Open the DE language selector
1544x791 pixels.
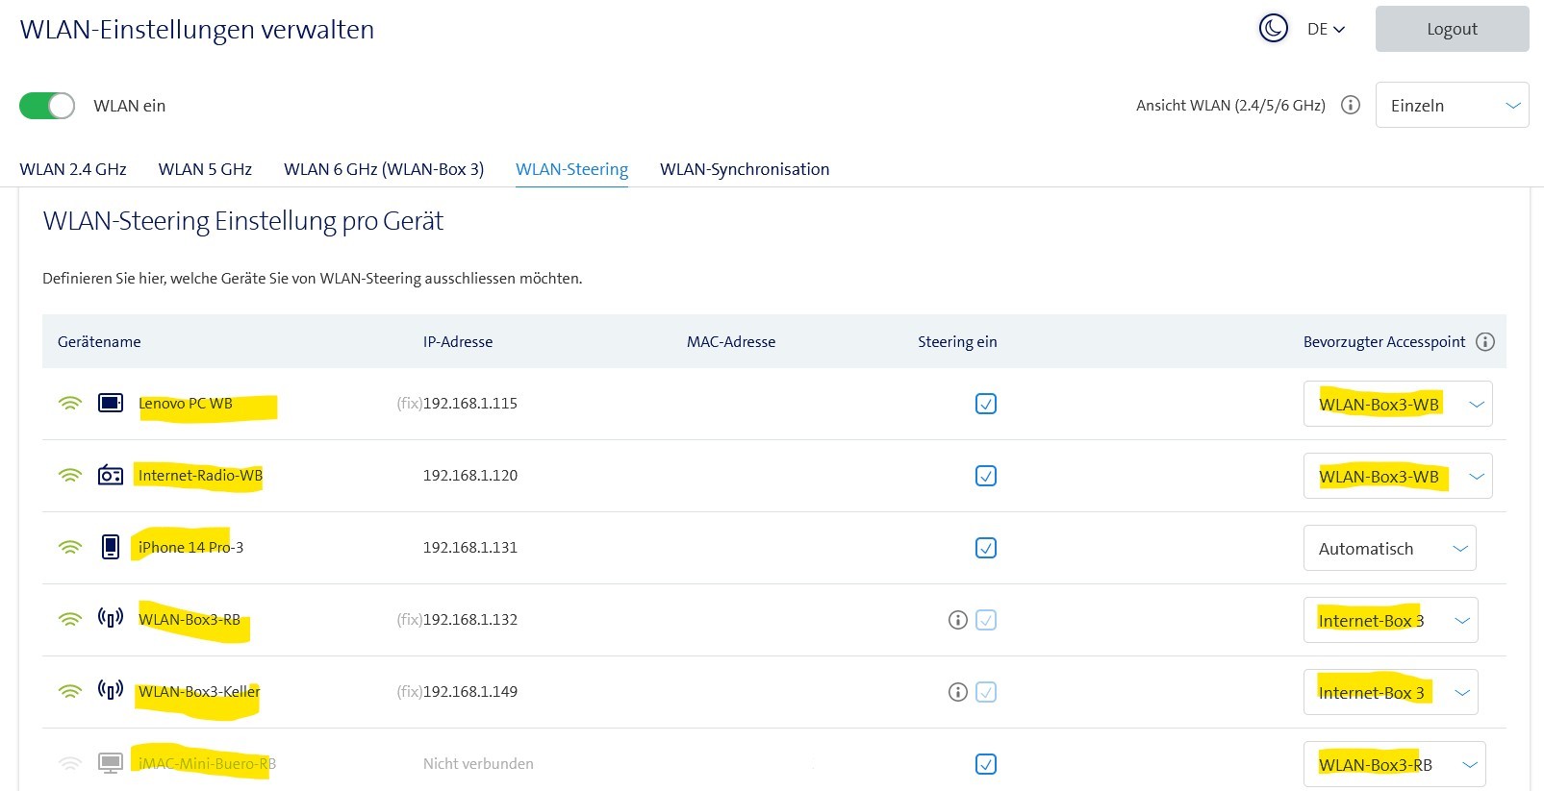click(x=1326, y=29)
